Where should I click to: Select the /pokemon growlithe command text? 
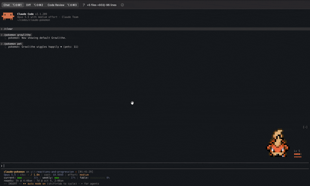point(17,35)
